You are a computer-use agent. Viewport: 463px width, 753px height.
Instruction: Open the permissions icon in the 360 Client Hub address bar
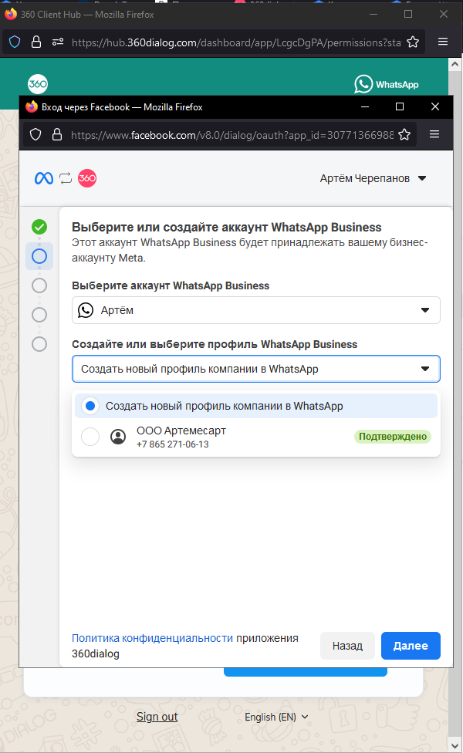pos(58,42)
